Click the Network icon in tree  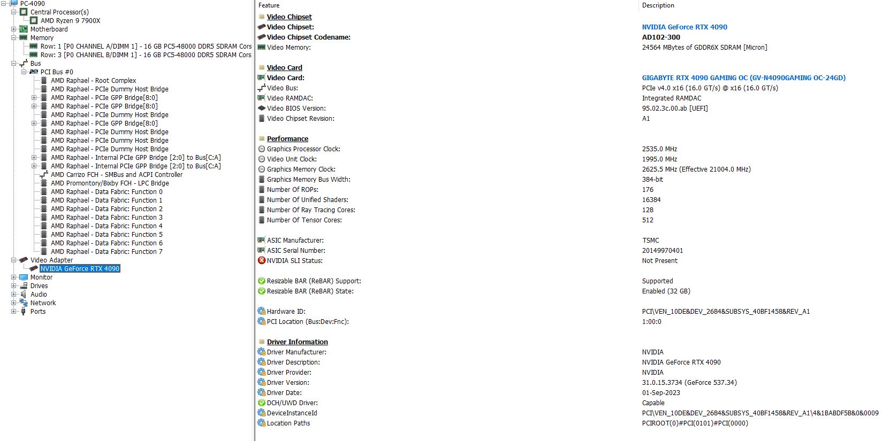[24, 303]
